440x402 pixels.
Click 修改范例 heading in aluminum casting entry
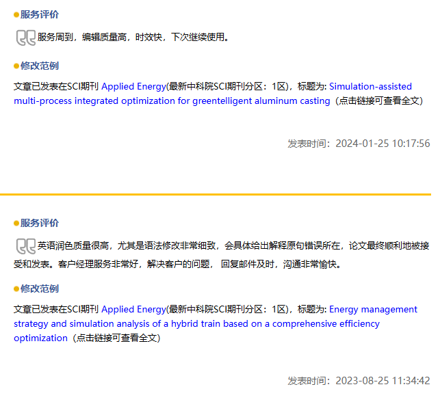point(40,66)
